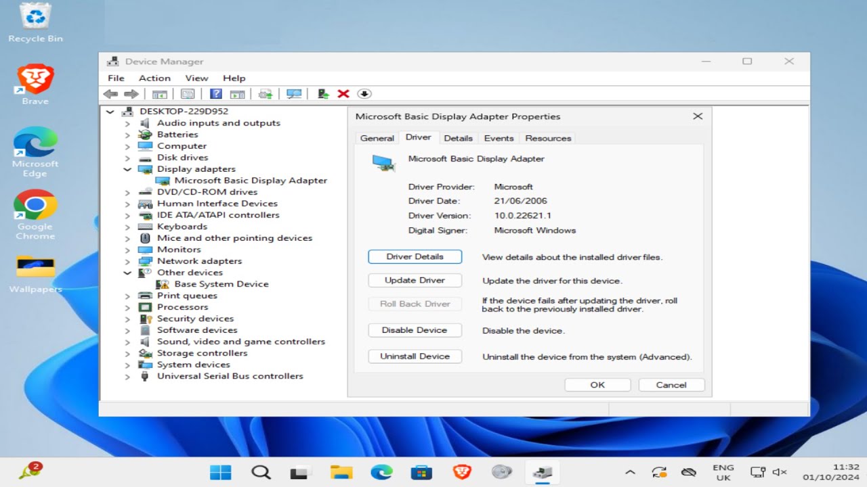Click the Driver Details button
The height and width of the screenshot is (487, 867).
(x=415, y=257)
